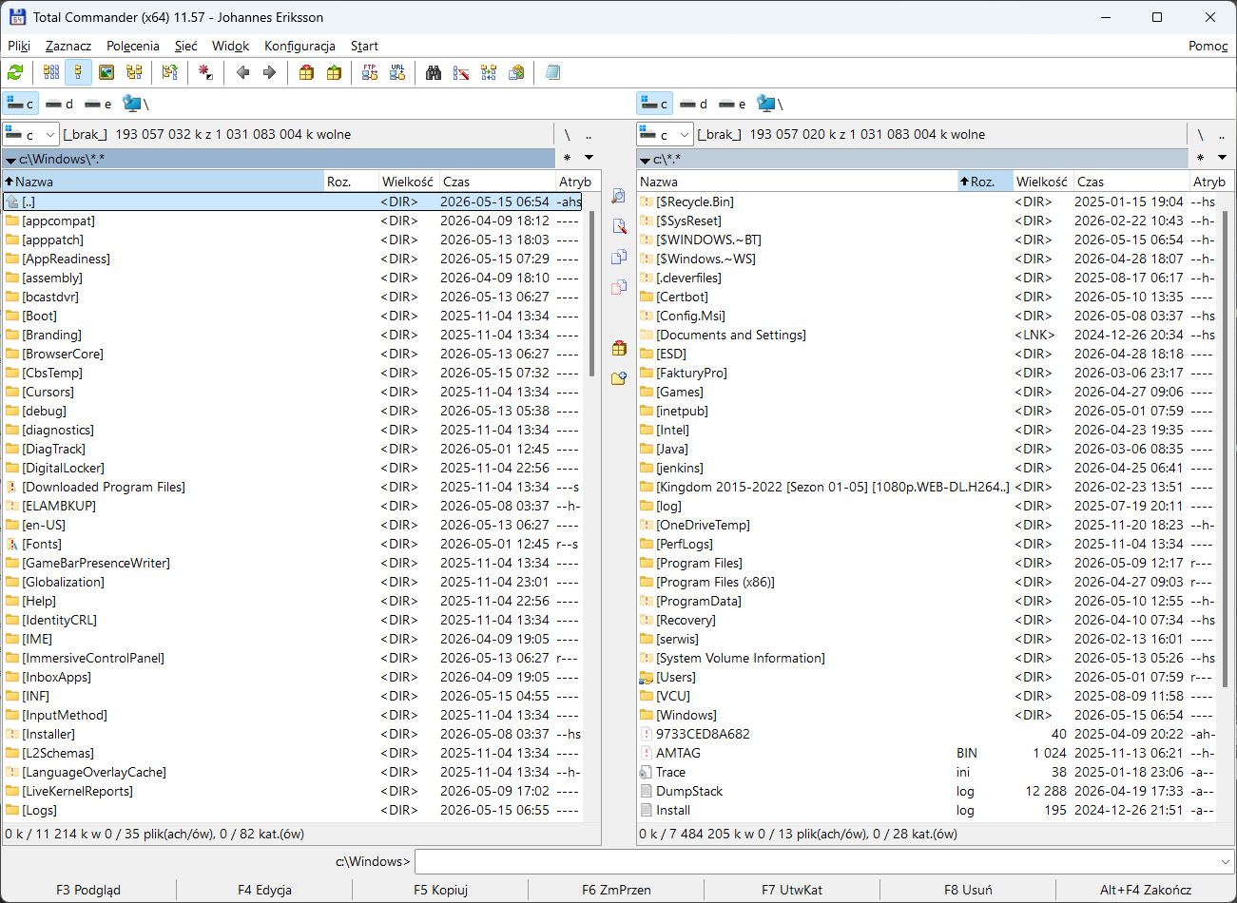Click the F6 ZmPrzen button
The image size is (1237, 903).
[616, 890]
